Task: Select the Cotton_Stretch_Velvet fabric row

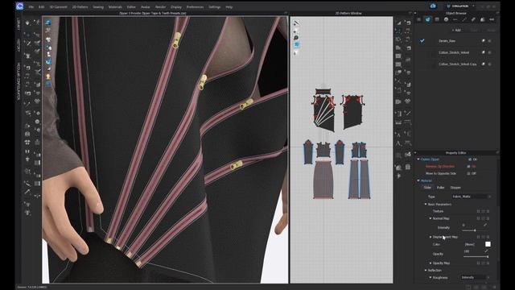Action: coord(456,52)
